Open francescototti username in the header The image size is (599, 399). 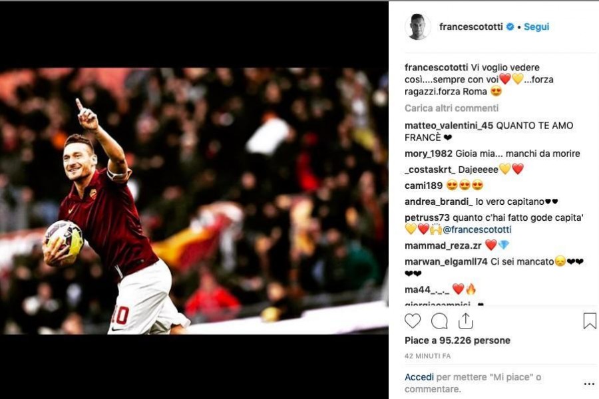[471, 27]
